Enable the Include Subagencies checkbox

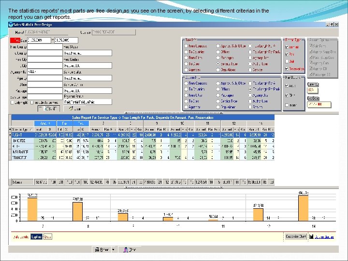point(32,102)
